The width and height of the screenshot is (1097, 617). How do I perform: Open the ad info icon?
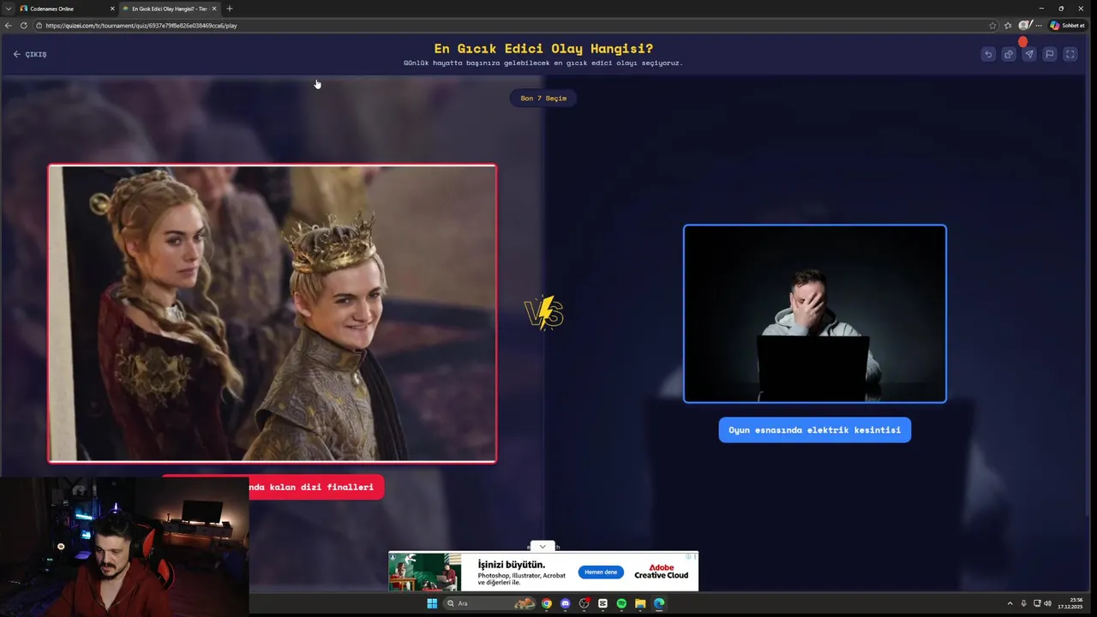[x=686, y=556]
